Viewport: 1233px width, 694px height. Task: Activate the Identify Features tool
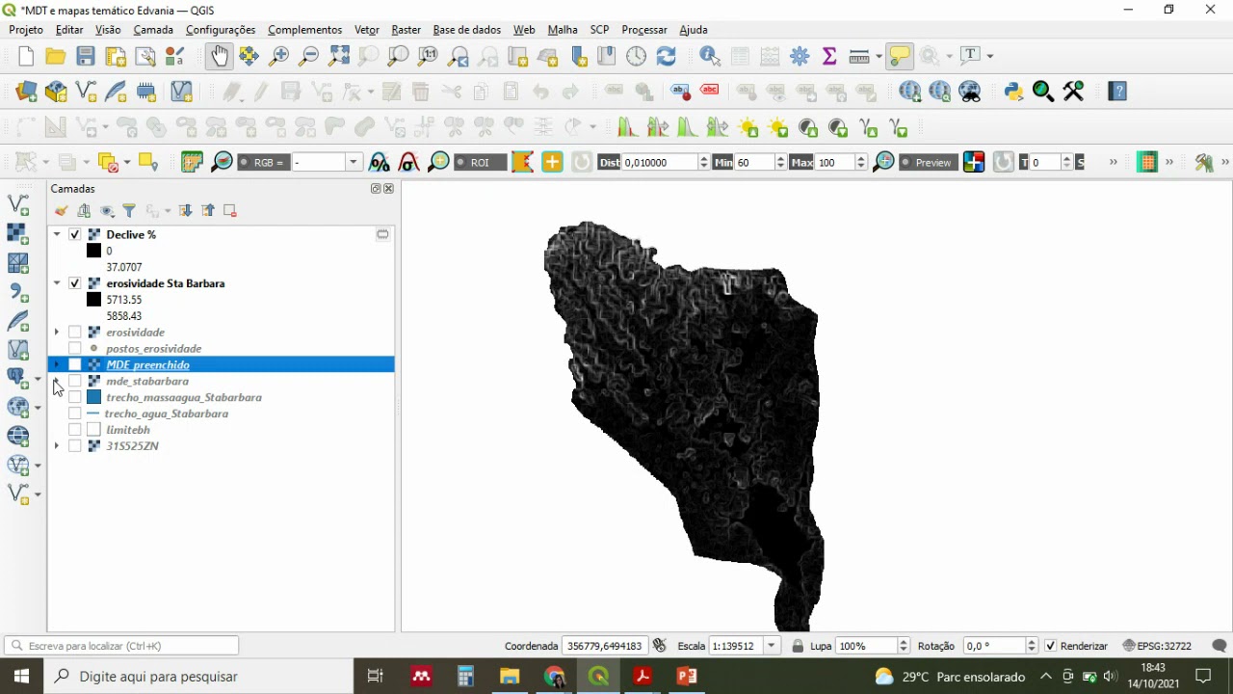click(711, 56)
